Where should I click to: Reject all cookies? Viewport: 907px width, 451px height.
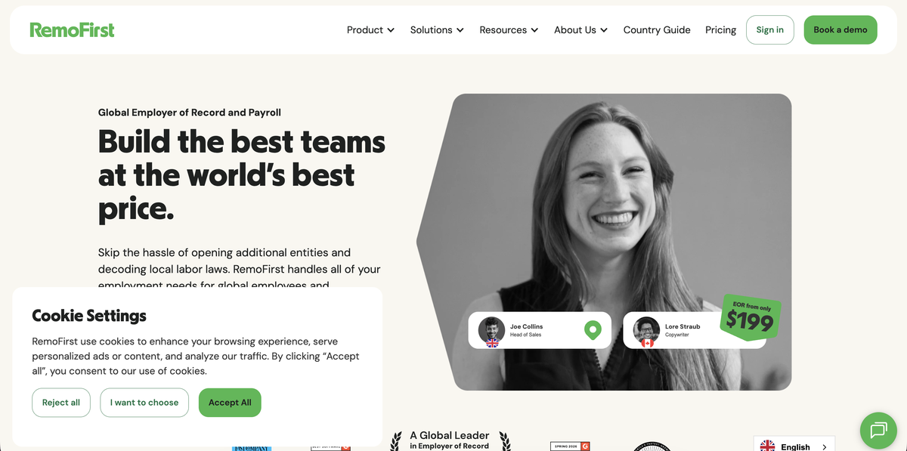pyautogui.click(x=61, y=403)
